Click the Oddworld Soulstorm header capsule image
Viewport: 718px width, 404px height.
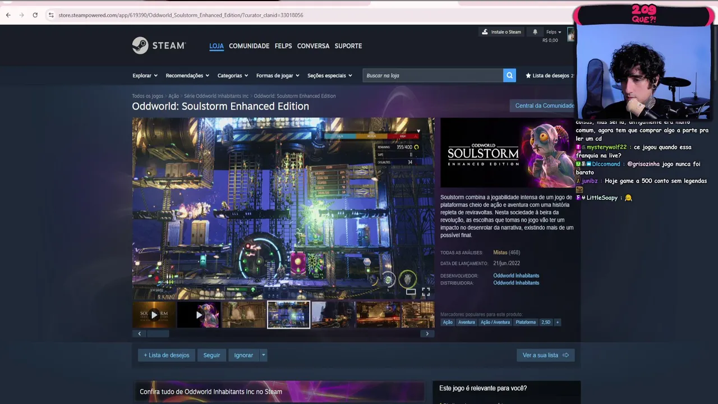pos(508,153)
